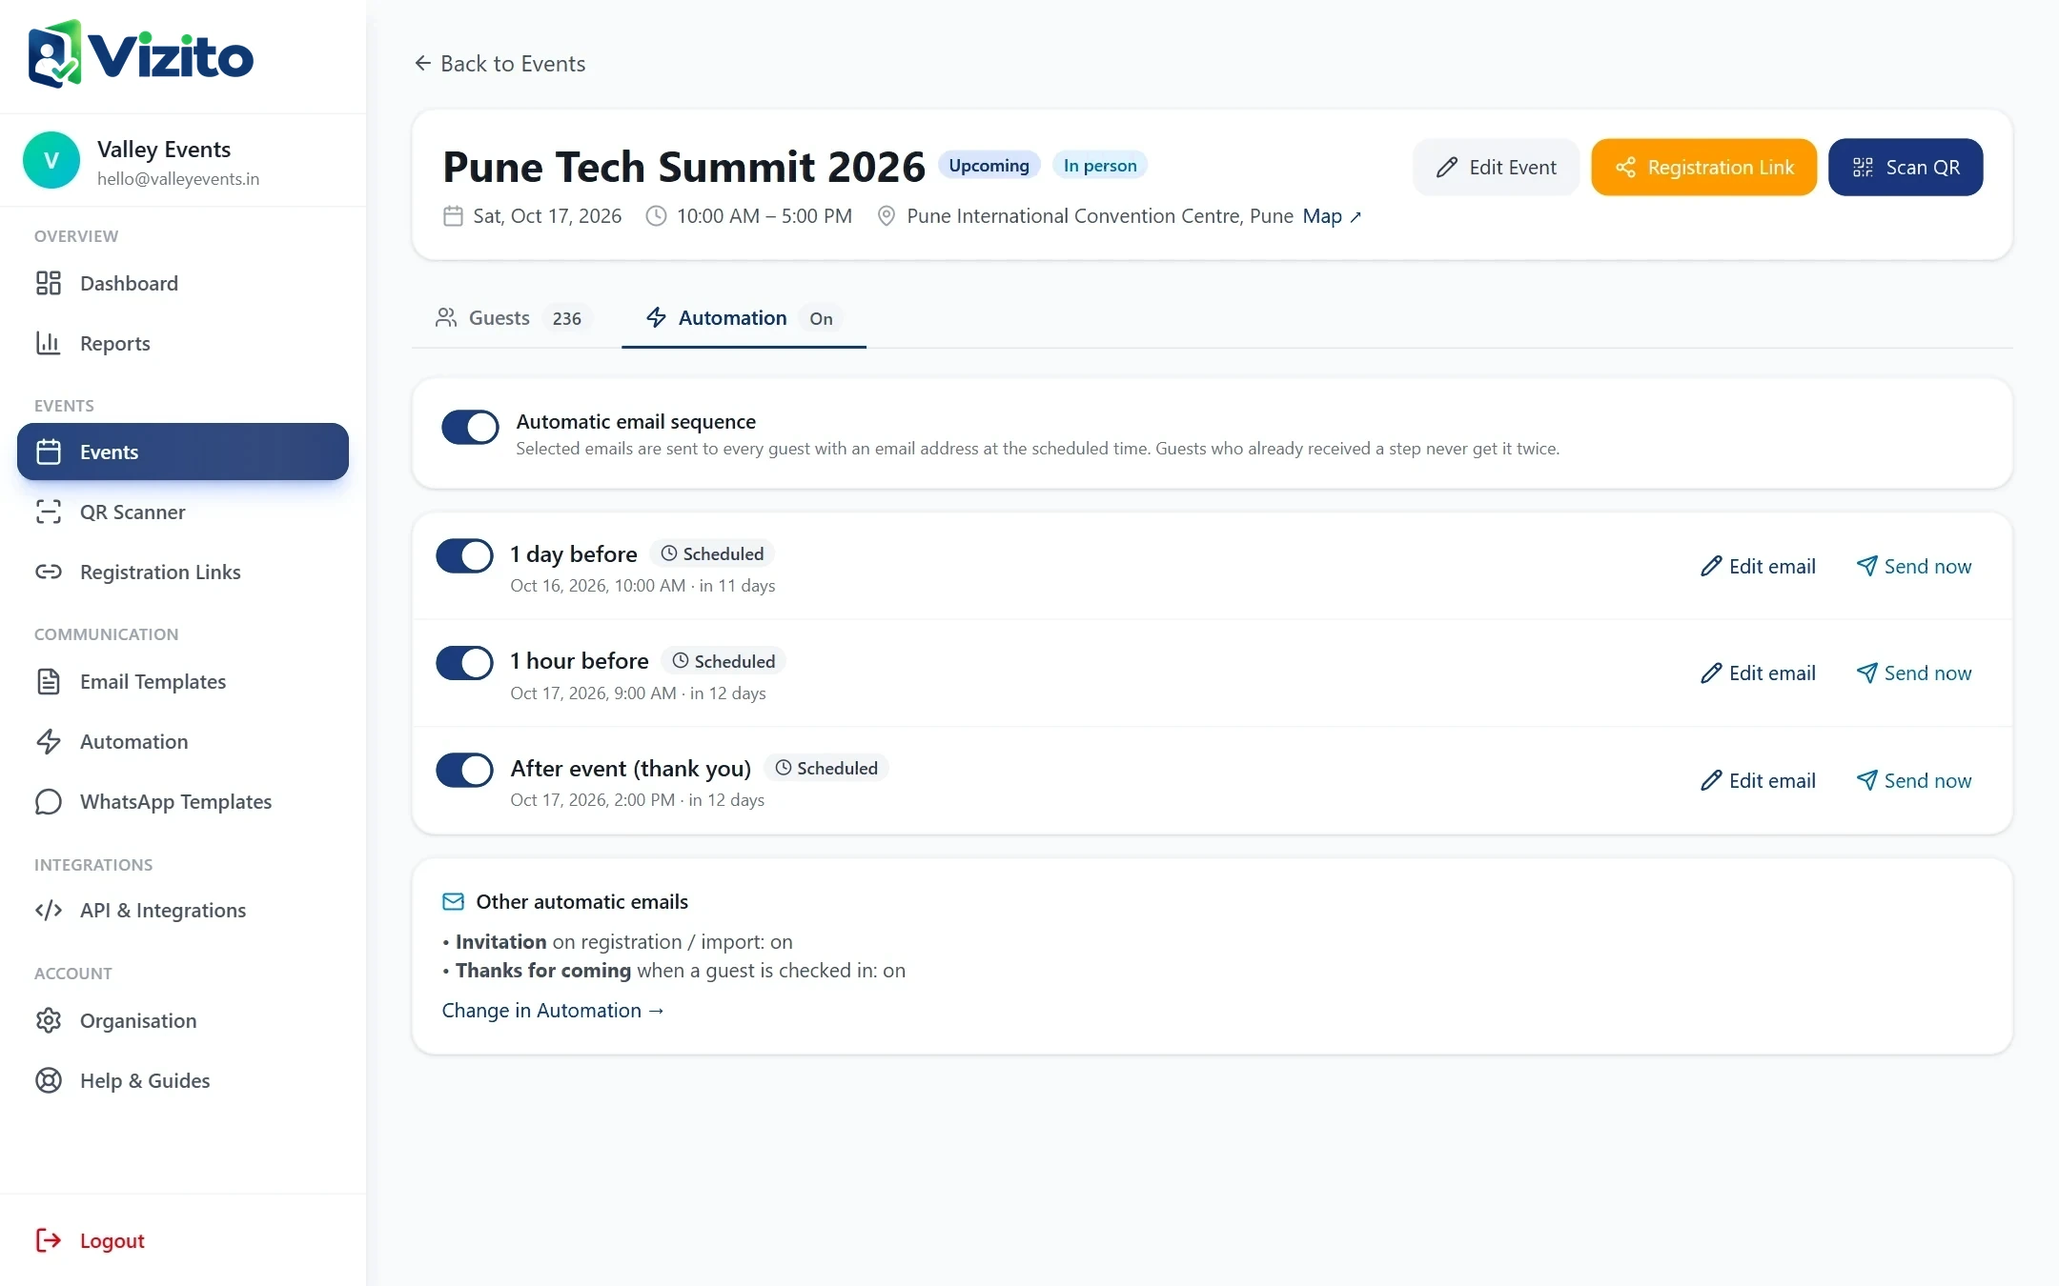
Task: Follow the Change in Automation link
Action: (x=553, y=1011)
